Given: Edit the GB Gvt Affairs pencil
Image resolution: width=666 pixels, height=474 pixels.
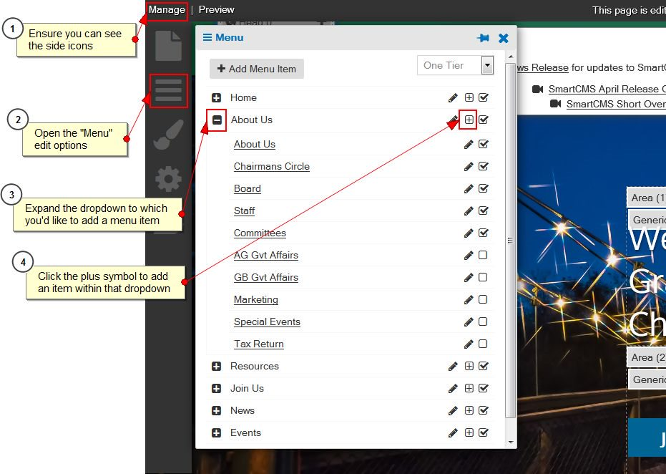Looking at the screenshot, I should pos(469,278).
